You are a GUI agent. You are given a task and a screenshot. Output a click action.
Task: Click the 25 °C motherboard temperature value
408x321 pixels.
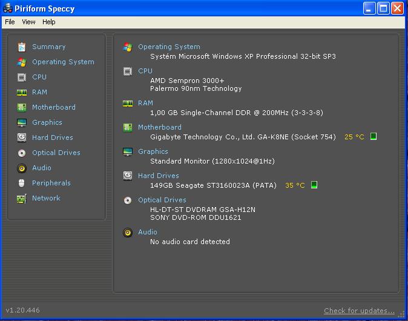tap(354, 137)
